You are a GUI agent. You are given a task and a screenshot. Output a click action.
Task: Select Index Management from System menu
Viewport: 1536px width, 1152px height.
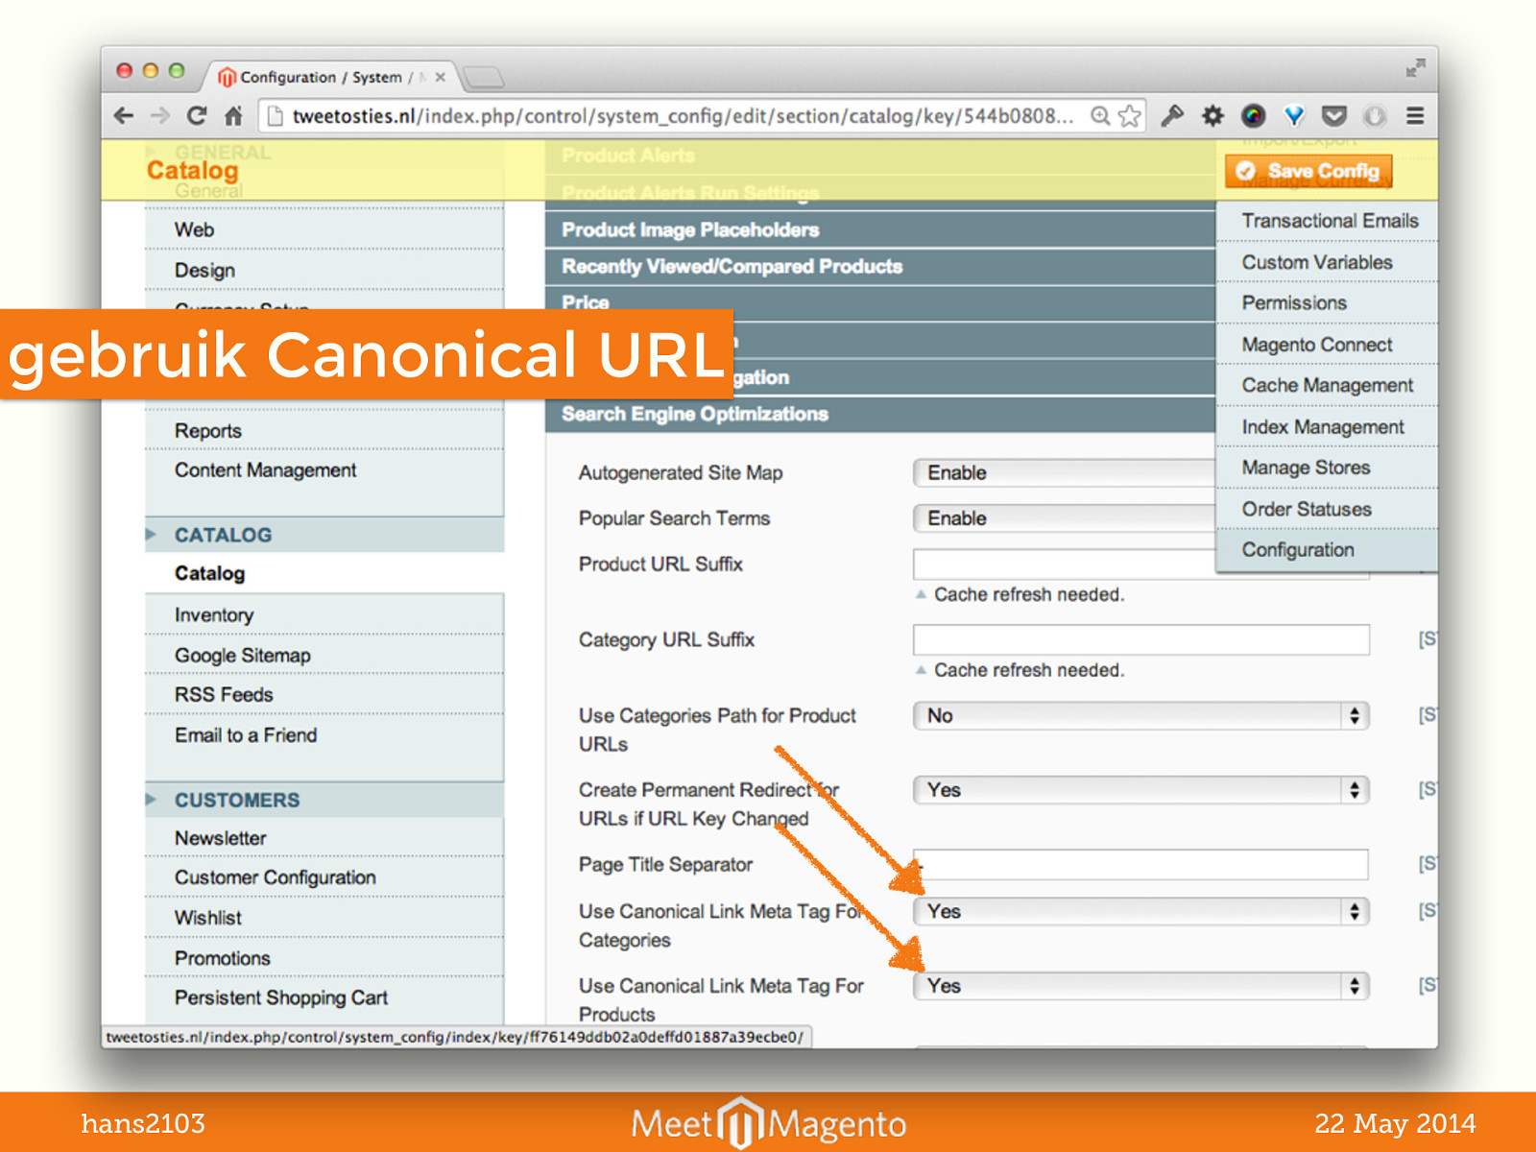tap(1323, 427)
